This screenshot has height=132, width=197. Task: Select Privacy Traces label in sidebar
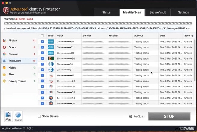point(17,81)
